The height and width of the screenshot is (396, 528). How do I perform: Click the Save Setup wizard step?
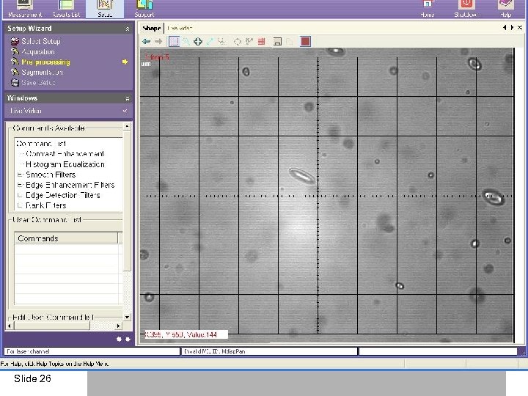[38, 82]
